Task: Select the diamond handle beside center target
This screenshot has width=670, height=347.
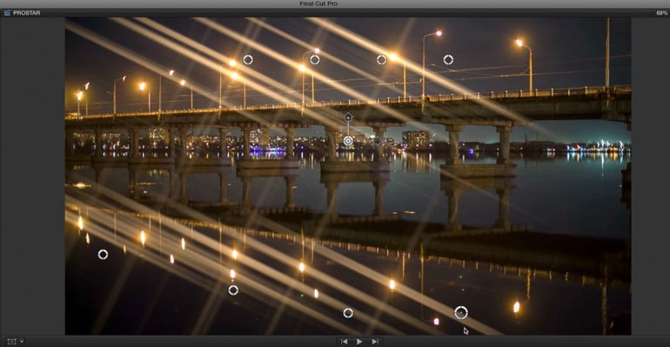Action: 378,140
